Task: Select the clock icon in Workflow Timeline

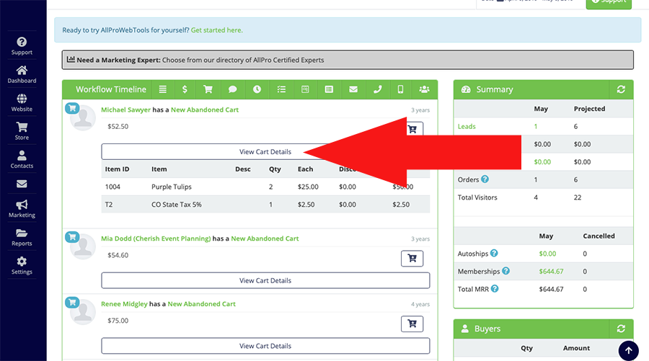Action: point(257,90)
